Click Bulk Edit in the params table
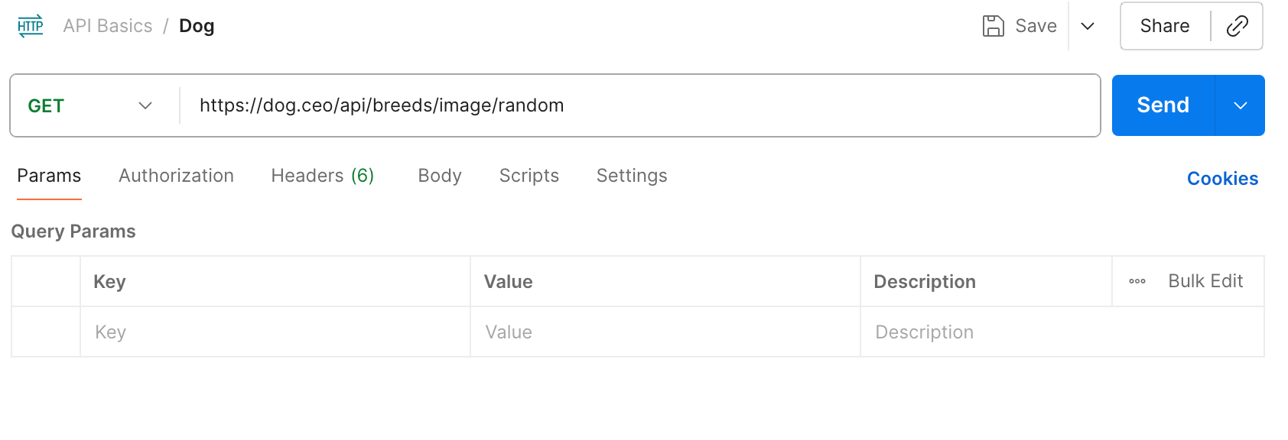 pos(1205,281)
